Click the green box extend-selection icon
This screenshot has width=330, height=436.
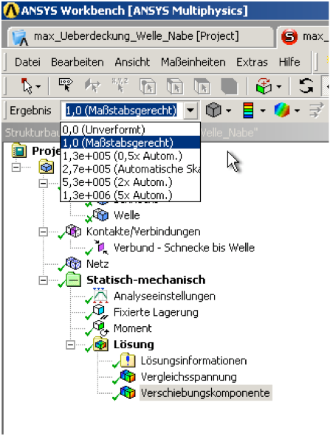pyautogui.click(x=264, y=86)
